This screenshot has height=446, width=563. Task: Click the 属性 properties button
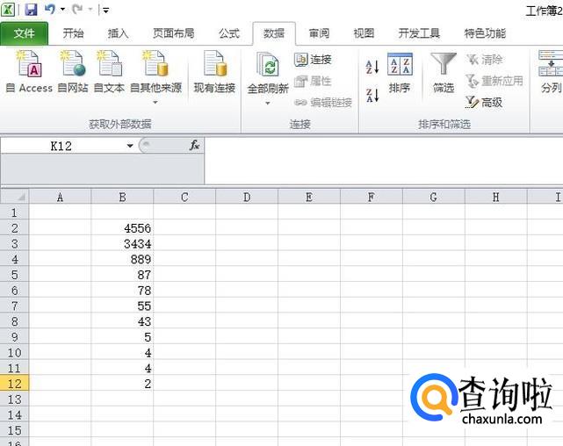pyautogui.click(x=313, y=81)
